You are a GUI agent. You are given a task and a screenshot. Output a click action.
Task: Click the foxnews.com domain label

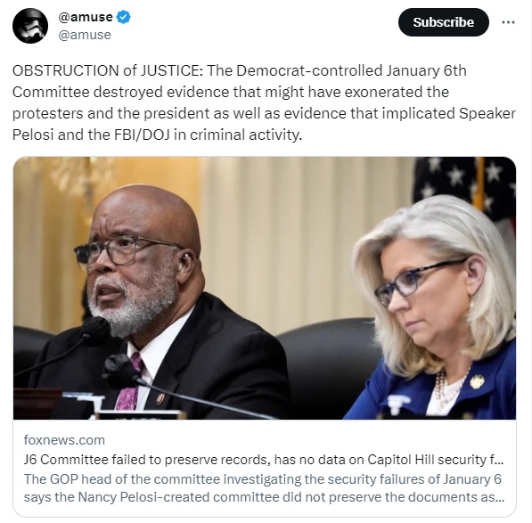64,440
